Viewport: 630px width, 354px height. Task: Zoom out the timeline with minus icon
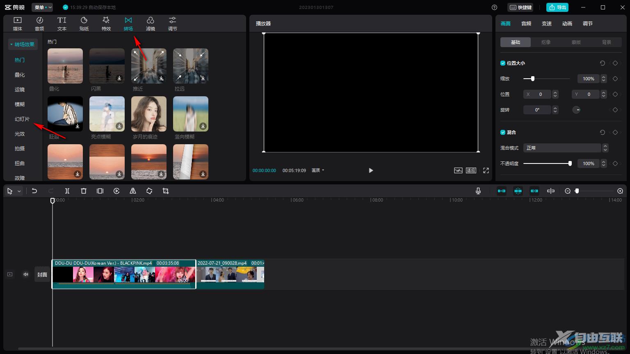tap(568, 191)
